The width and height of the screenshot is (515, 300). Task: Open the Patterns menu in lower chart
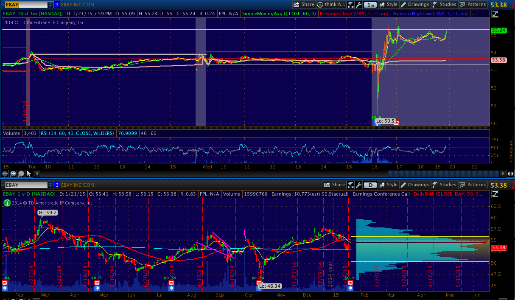click(473, 185)
